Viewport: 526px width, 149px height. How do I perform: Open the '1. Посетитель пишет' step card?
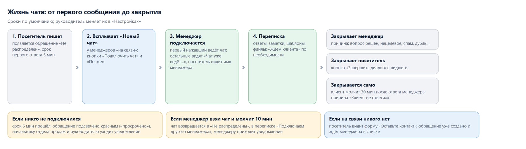(40, 67)
